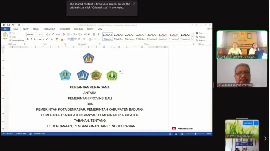Close the shared content notification
The width and height of the screenshot is (270, 151).
pyautogui.click(x=134, y=3)
